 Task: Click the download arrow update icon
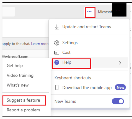(x=57, y=27)
